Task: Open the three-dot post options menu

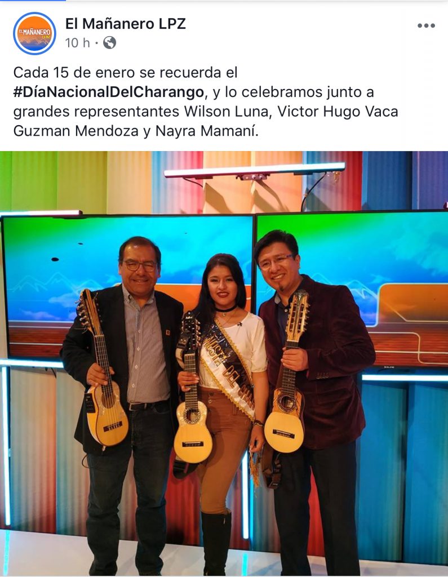Action: (x=426, y=26)
